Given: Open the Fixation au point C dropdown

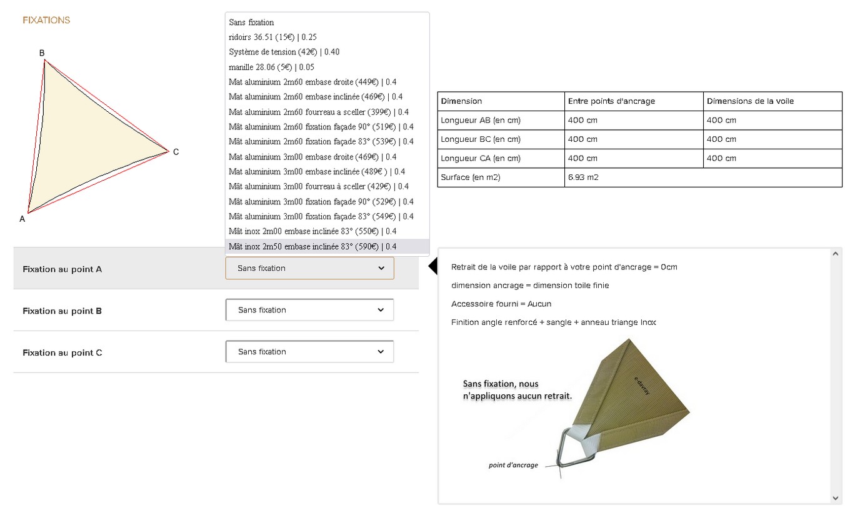Looking at the screenshot, I should click(x=309, y=352).
